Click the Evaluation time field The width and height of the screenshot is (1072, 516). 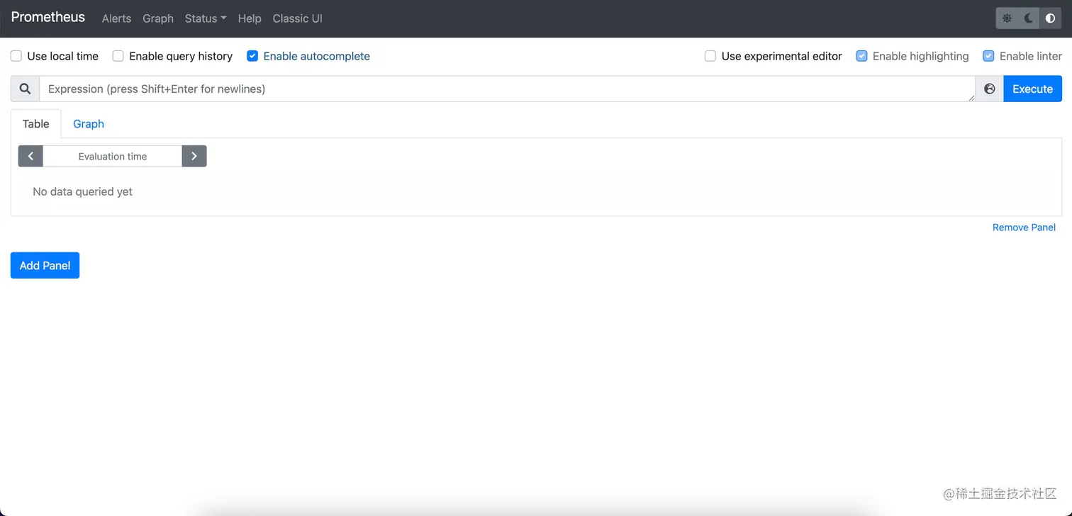113,156
